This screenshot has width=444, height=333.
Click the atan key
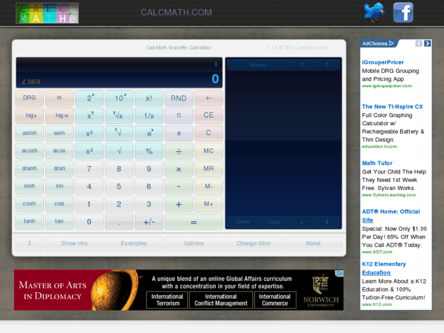pyautogui.click(x=59, y=169)
